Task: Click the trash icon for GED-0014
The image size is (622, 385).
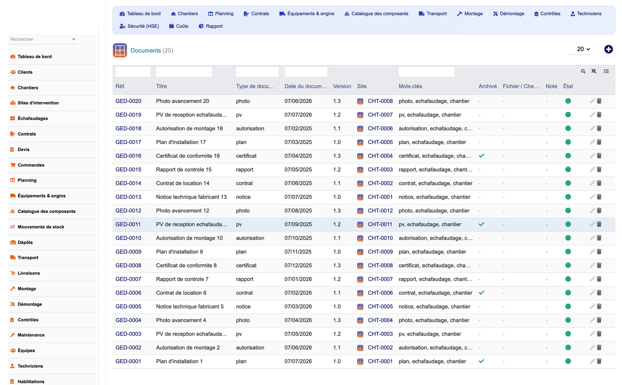Action: pyautogui.click(x=599, y=183)
